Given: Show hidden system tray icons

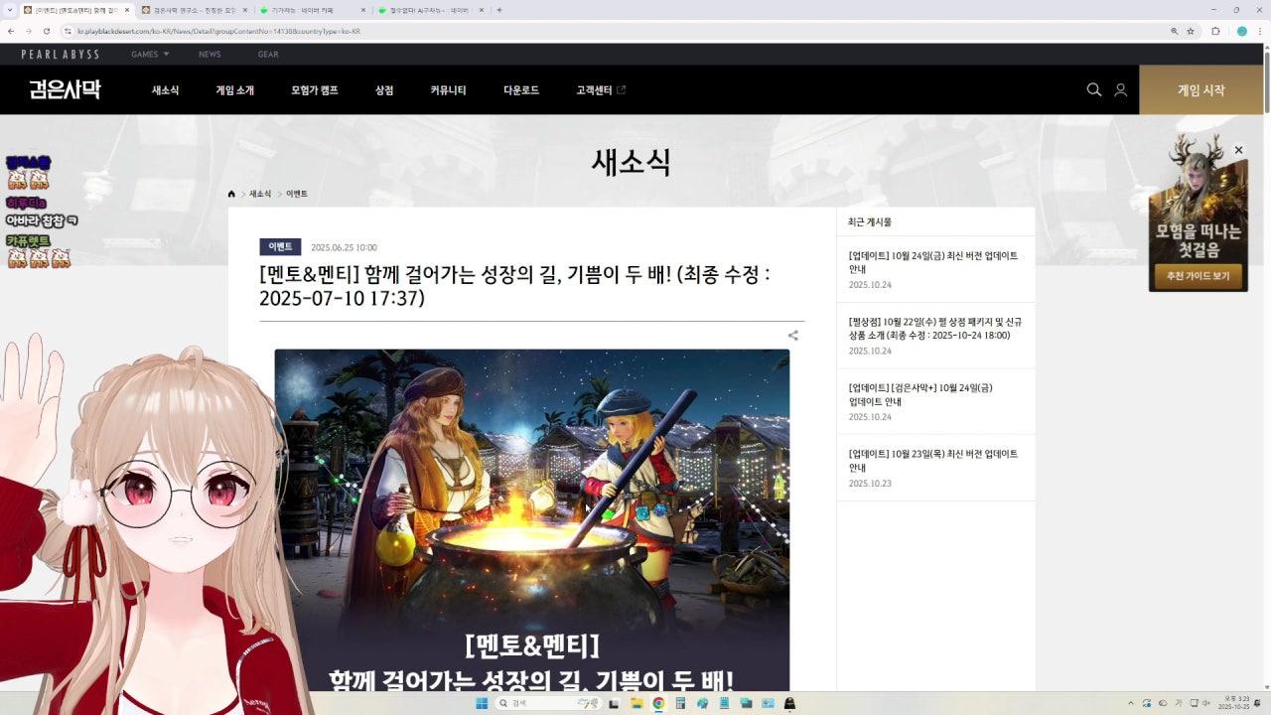Looking at the screenshot, I should (1130, 703).
